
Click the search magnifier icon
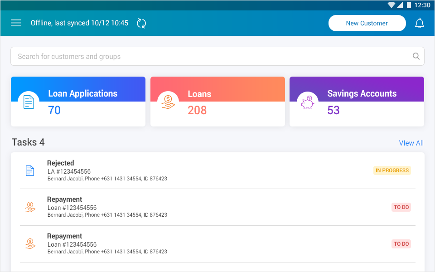point(416,56)
